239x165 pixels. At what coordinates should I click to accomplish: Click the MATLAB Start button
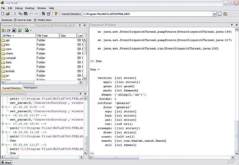(6, 163)
